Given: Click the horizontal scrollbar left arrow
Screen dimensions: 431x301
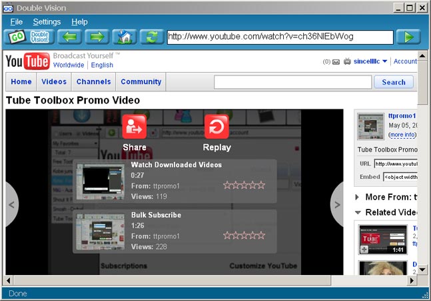Looking at the screenshot, I should (8, 280).
